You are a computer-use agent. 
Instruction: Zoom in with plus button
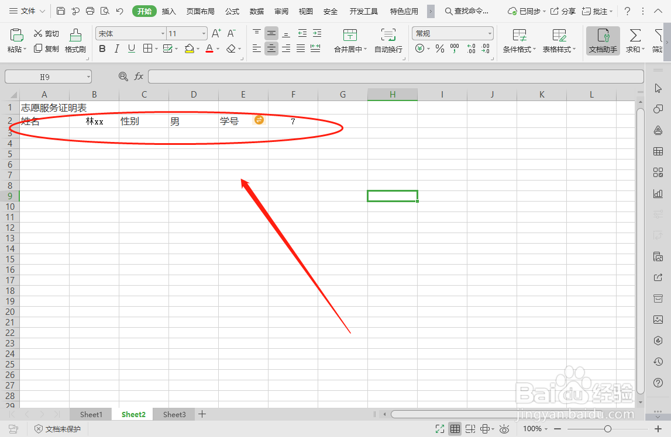click(x=658, y=429)
